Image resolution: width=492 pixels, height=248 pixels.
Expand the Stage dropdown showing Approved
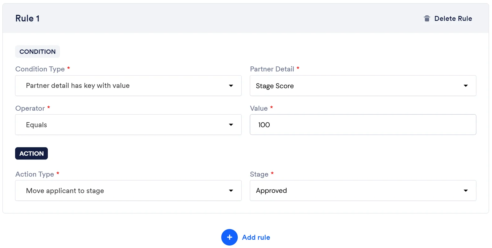[x=363, y=191]
